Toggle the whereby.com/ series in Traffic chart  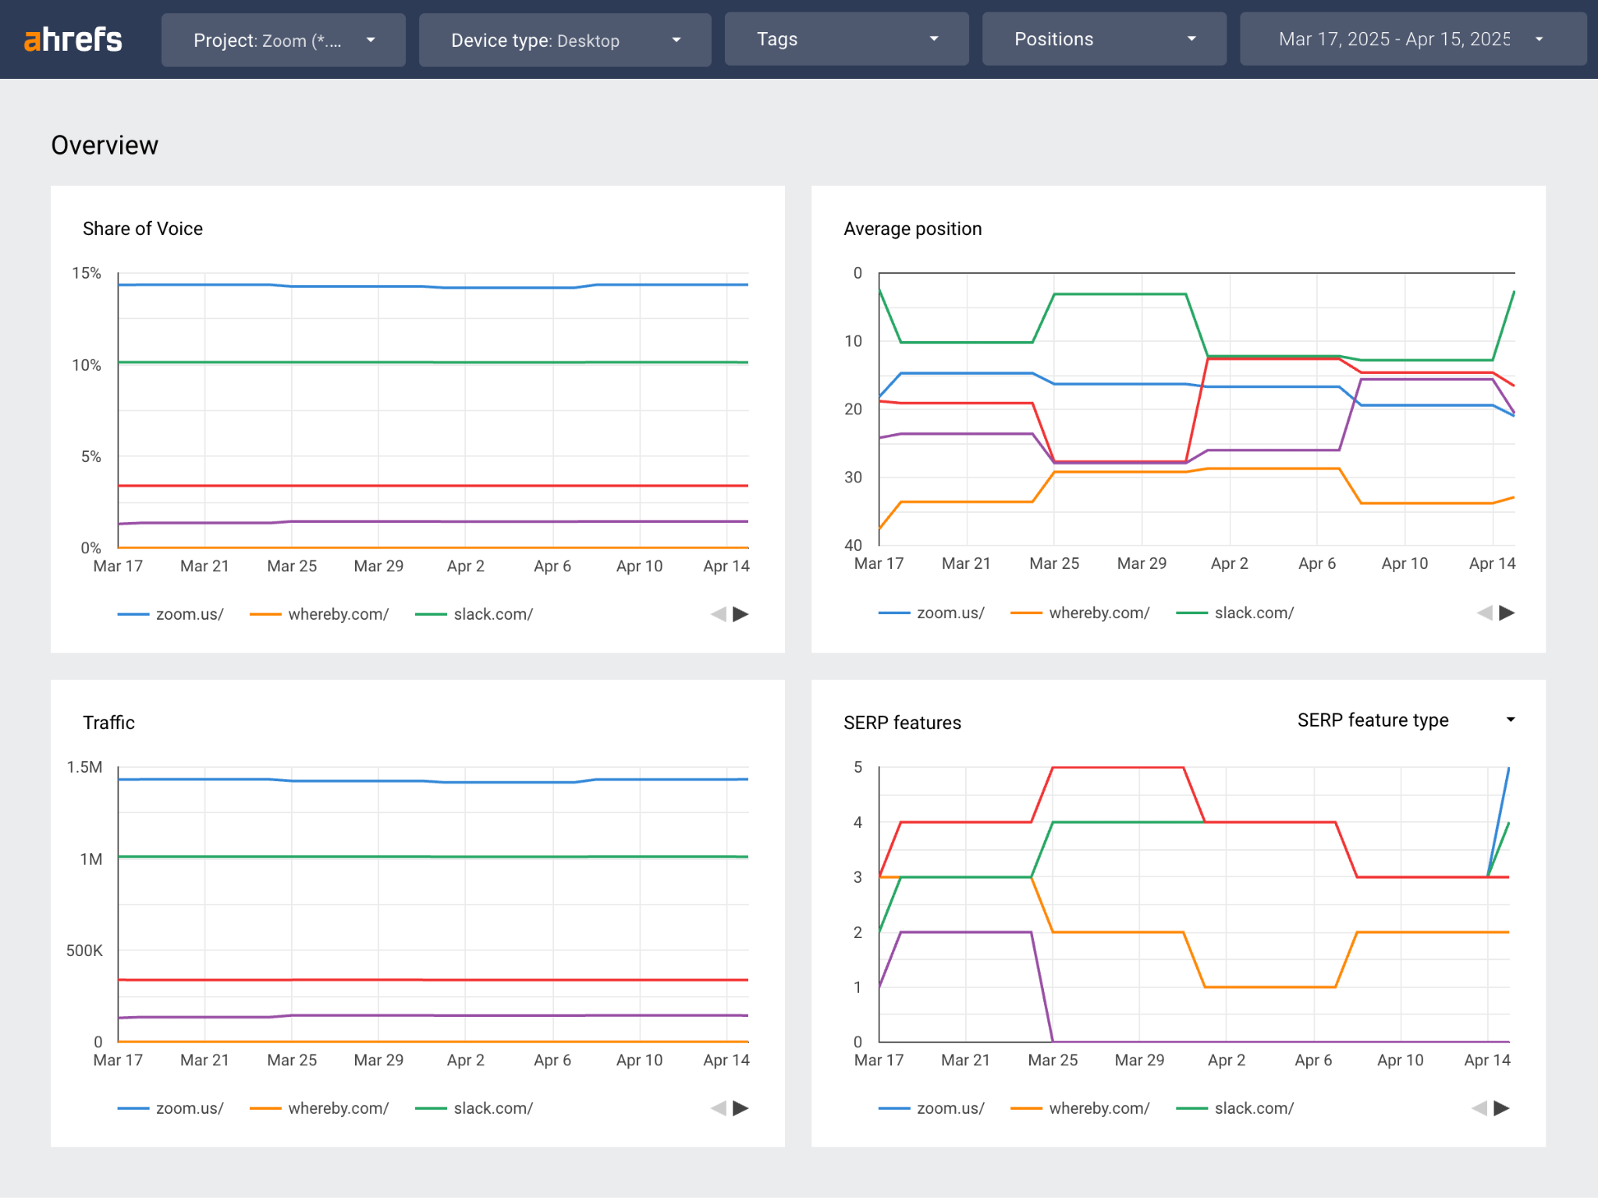coord(338,1107)
